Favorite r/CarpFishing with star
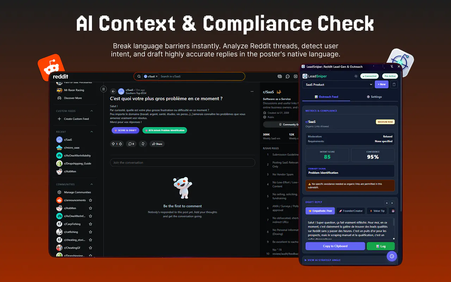This screenshot has width=451, height=282. tap(91, 224)
